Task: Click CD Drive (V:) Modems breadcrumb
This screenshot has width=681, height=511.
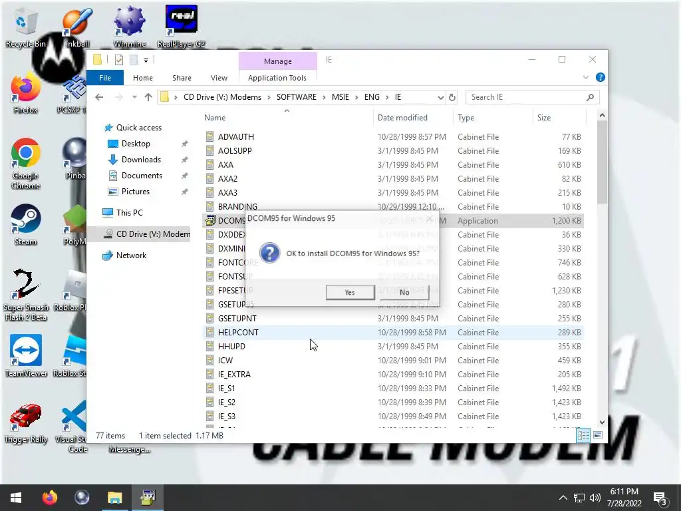Action: point(222,97)
